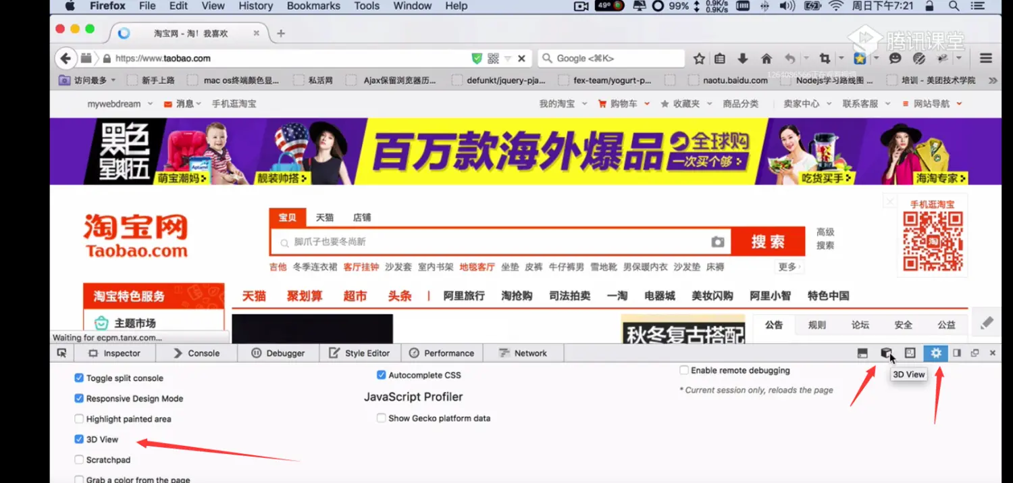Open the Bookmarks menu in menu bar
Viewport: 1013px width, 483px height.
click(313, 6)
